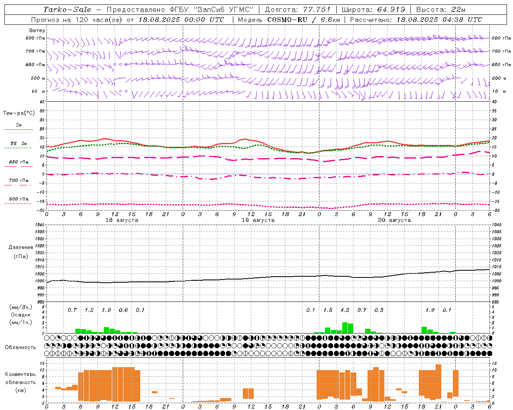Click the height label Высота: 22м
513x410 pixels.
point(440,10)
